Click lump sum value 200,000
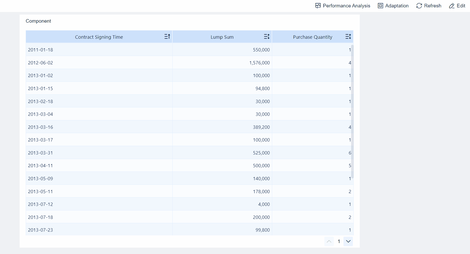 (261, 217)
